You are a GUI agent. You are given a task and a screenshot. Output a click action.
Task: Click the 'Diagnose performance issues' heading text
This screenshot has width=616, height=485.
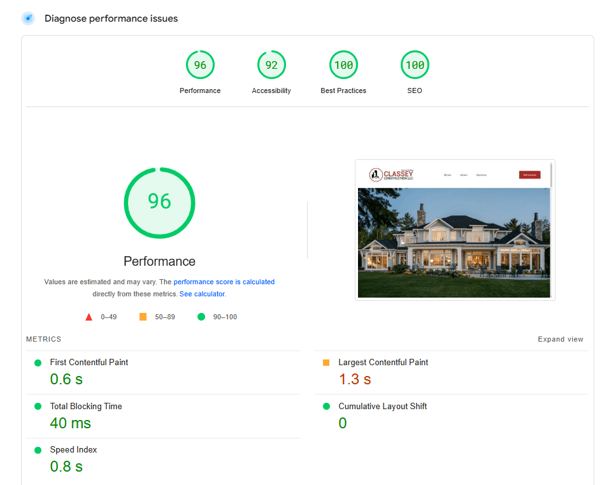pyautogui.click(x=111, y=18)
